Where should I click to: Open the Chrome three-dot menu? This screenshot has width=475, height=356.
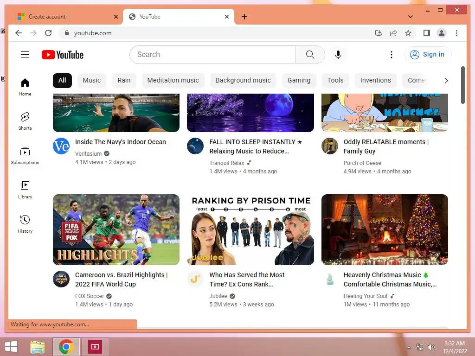[456, 33]
